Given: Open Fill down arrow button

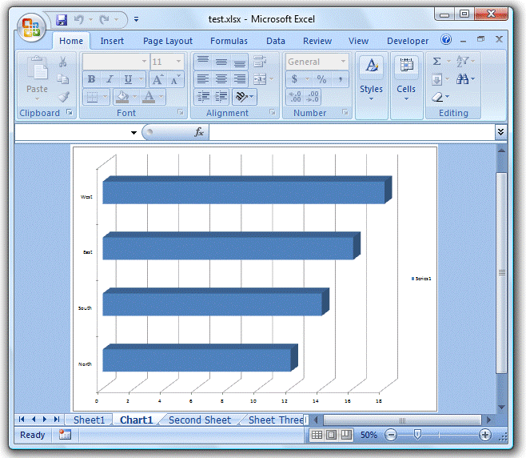Looking at the screenshot, I should 436,79.
